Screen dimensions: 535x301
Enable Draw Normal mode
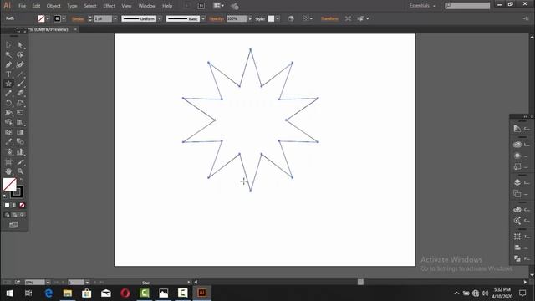pos(7,215)
